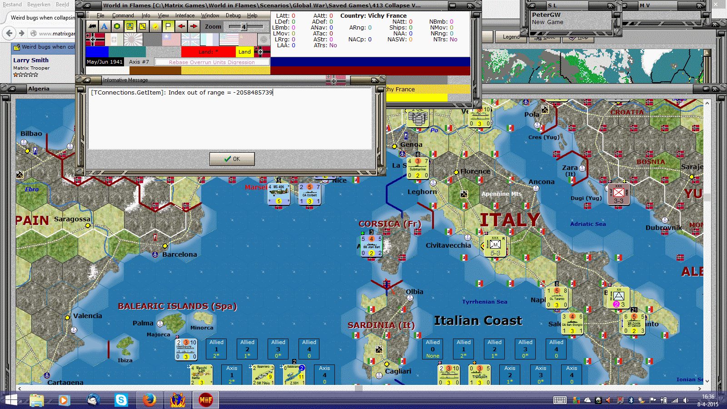Open the Command menu

[123, 15]
